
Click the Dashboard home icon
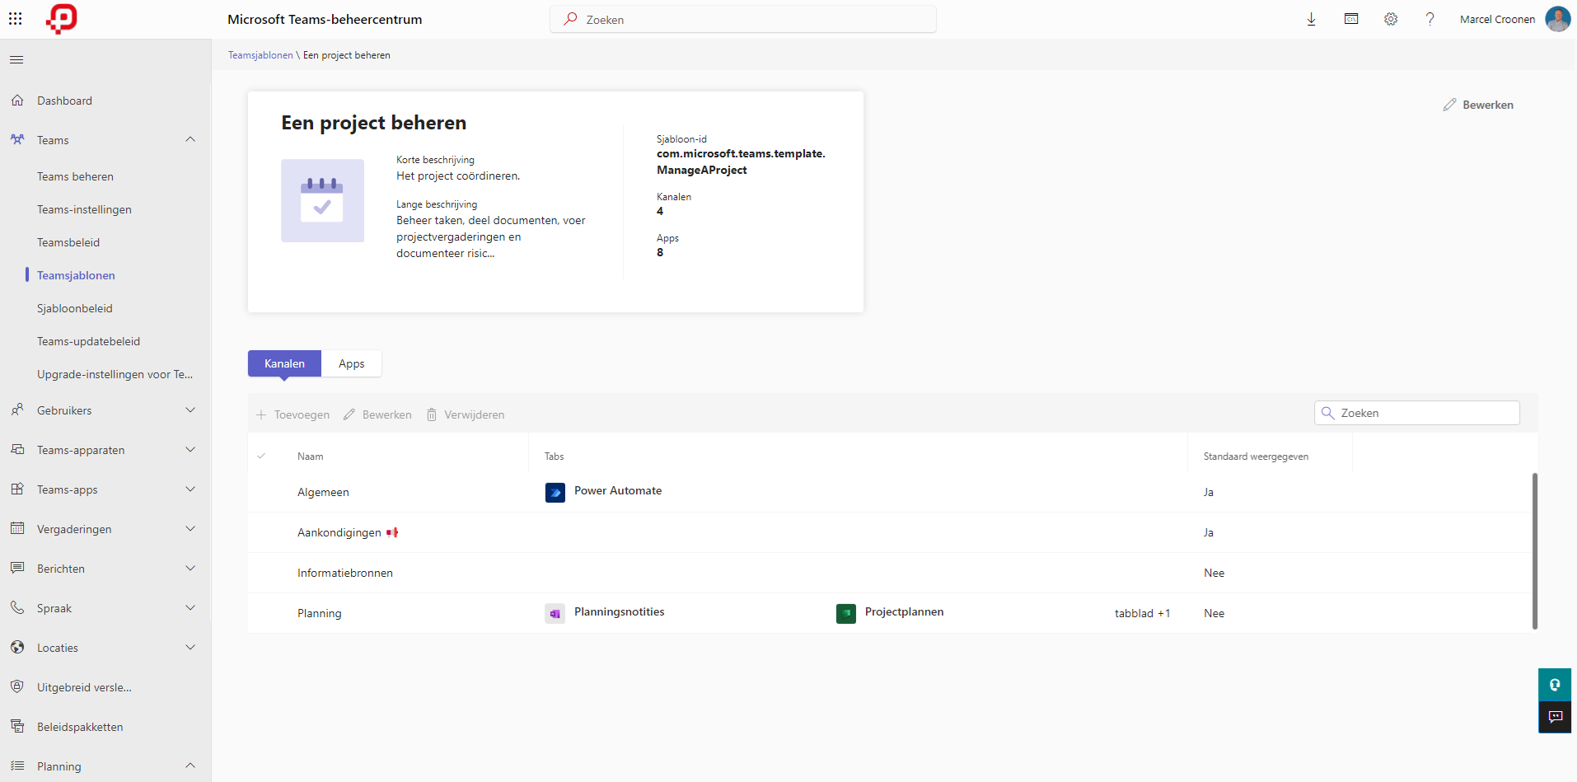17,101
